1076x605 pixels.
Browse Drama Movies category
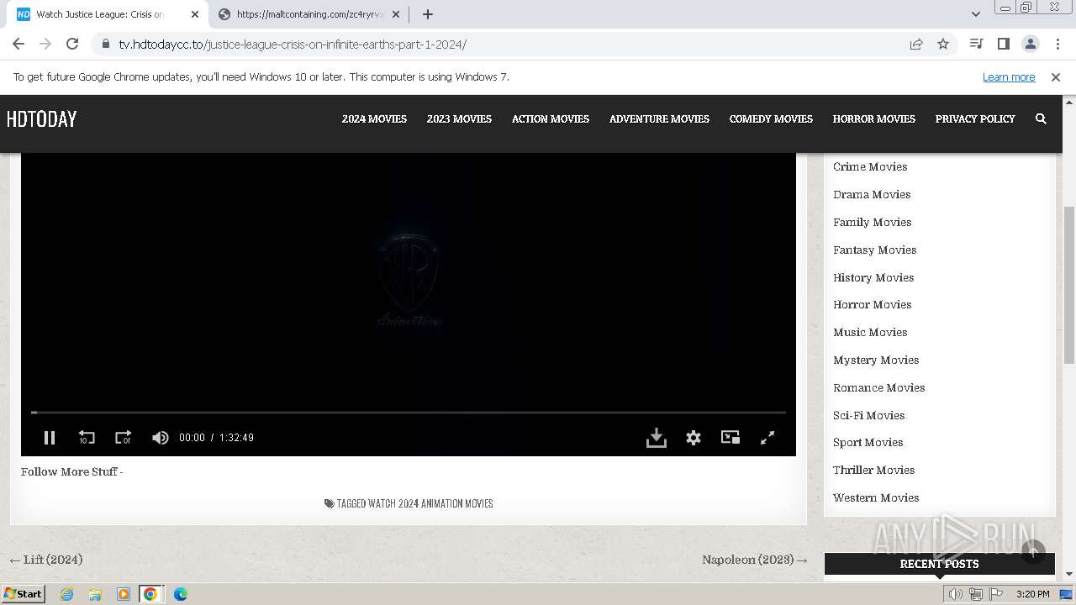872,194
